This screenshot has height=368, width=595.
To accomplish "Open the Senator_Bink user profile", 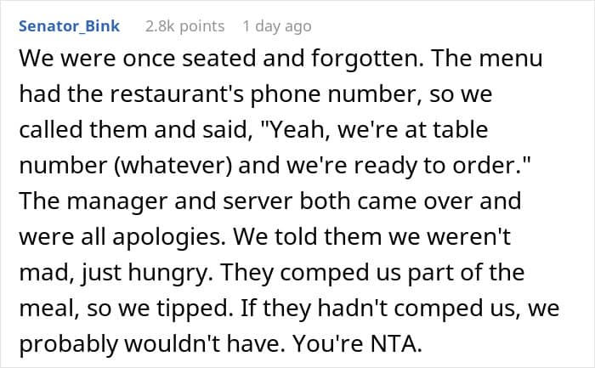I will coord(69,26).
